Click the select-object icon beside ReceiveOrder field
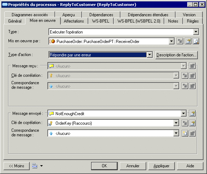The image size is (207, 174). [x=196, y=41]
